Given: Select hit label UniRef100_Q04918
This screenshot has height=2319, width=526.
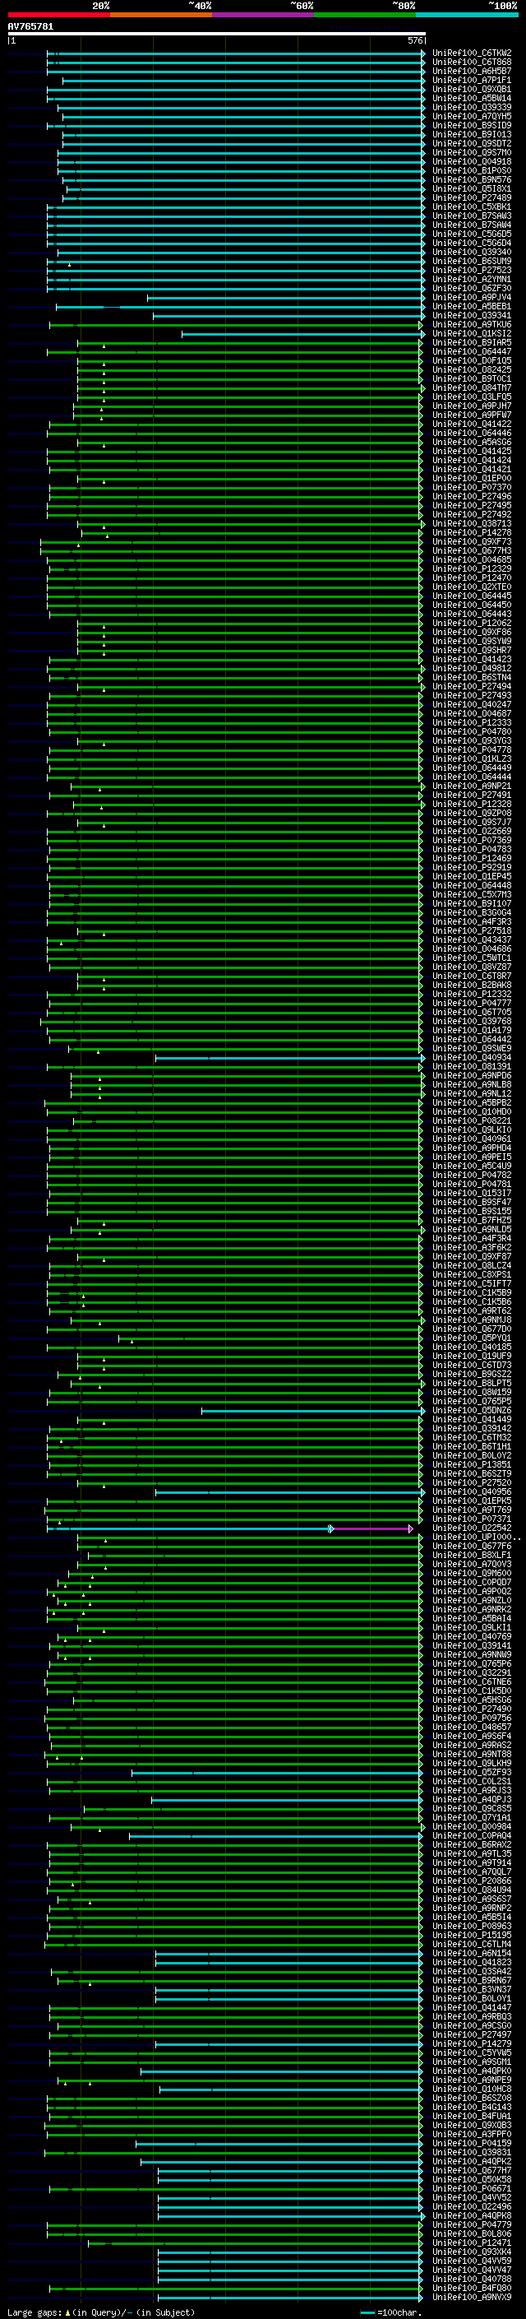Looking at the screenshot, I should (x=472, y=162).
